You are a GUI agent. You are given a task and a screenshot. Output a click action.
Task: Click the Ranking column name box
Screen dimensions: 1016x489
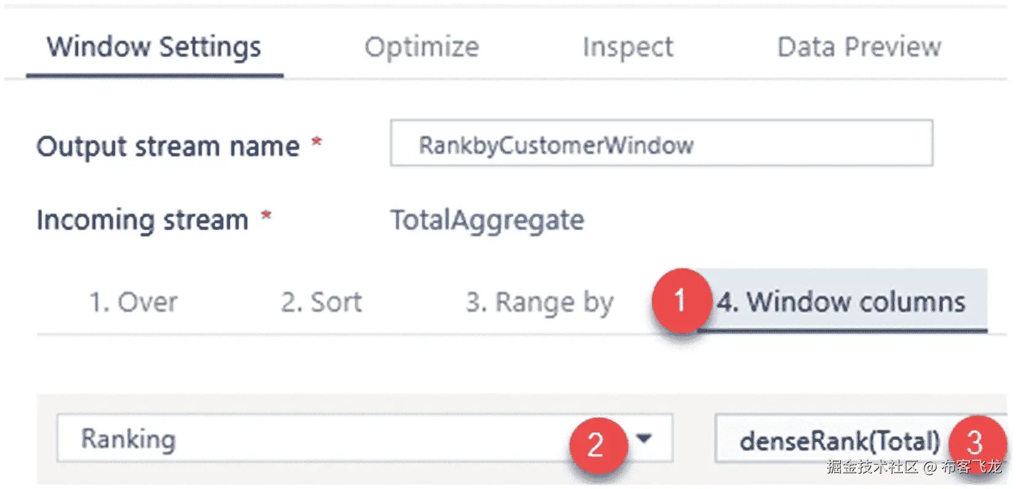click(x=307, y=439)
